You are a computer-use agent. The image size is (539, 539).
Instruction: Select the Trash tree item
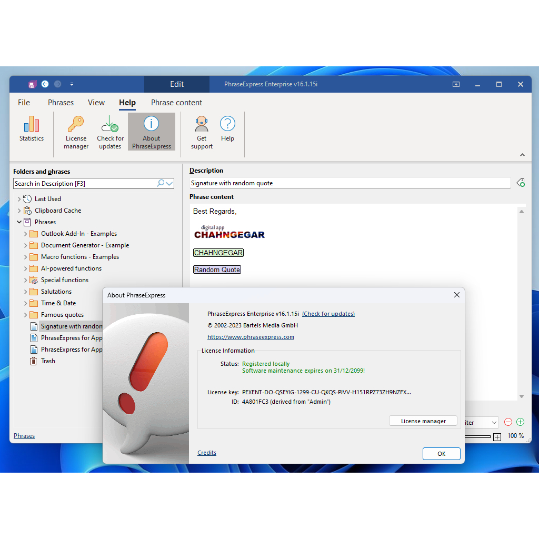[x=48, y=361]
